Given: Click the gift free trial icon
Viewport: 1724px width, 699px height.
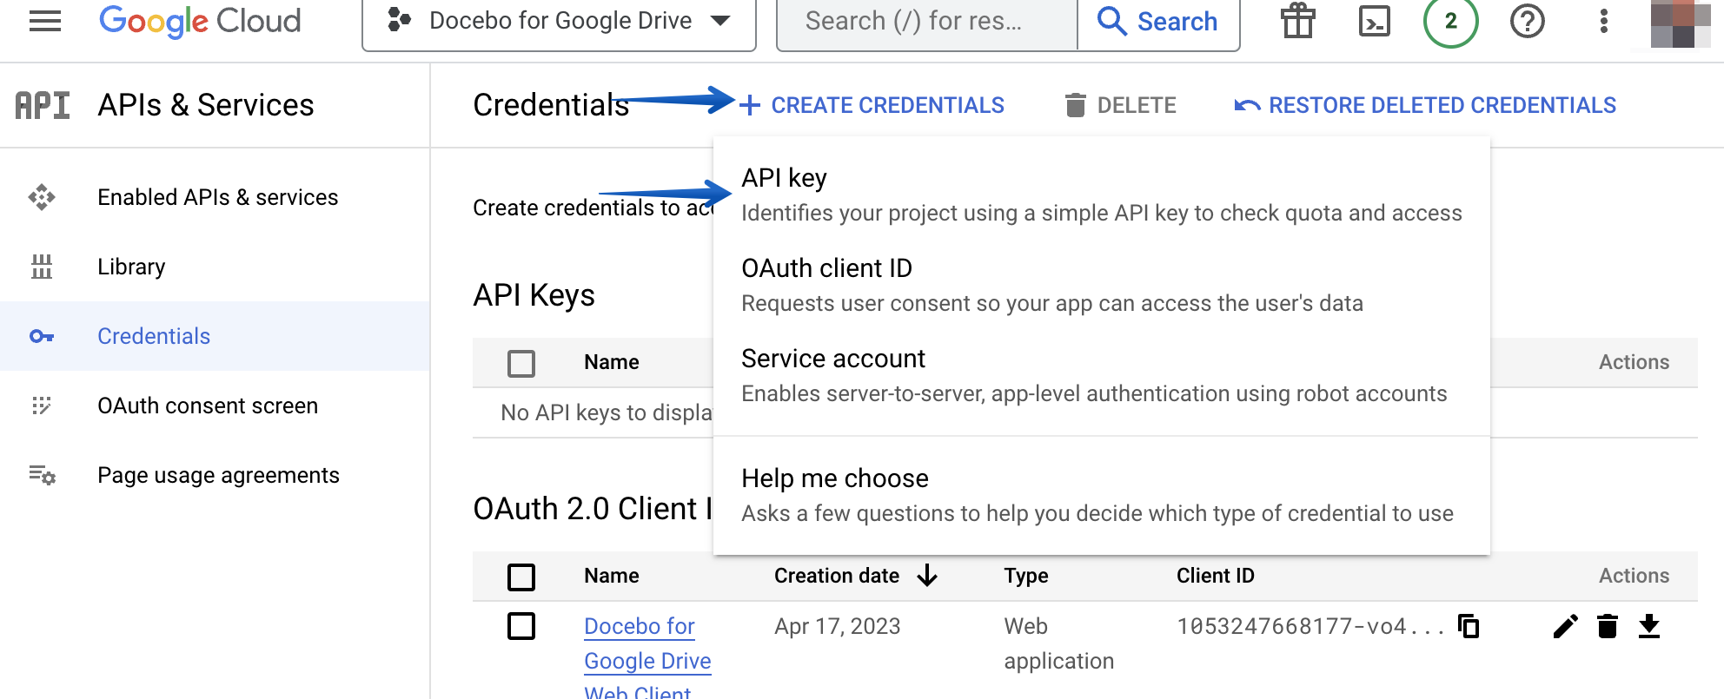Looking at the screenshot, I should coord(1297,23).
